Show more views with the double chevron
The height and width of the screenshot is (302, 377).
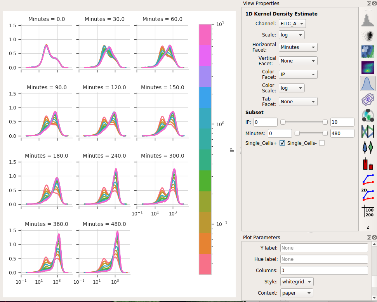[x=368, y=228]
